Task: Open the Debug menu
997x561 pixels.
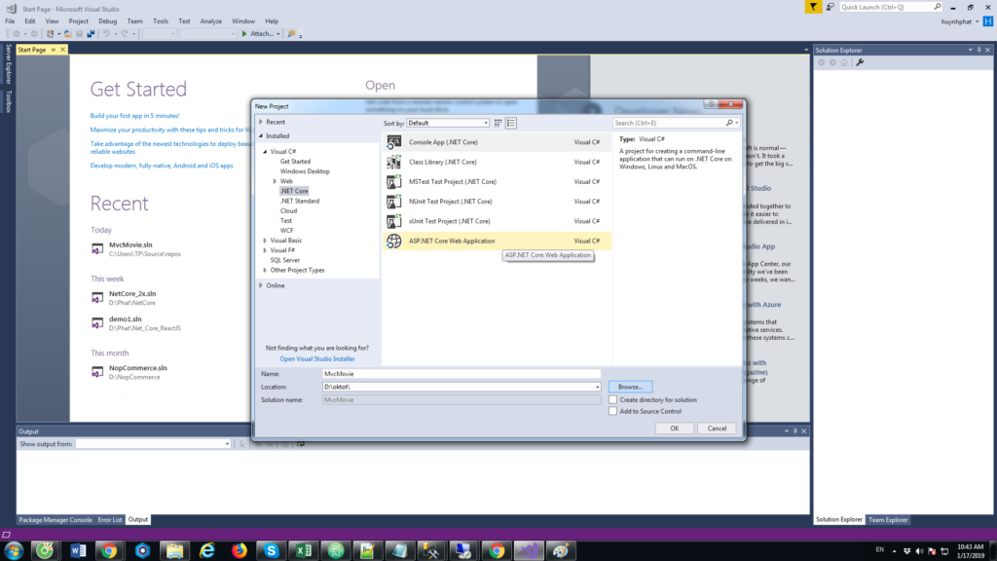Action: click(107, 19)
